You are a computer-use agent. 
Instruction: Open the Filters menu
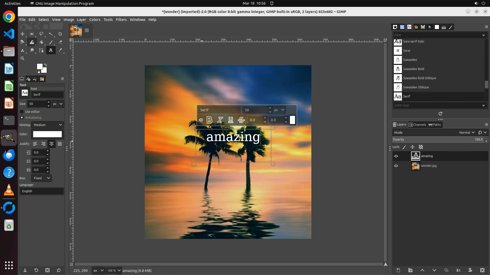tap(121, 20)
